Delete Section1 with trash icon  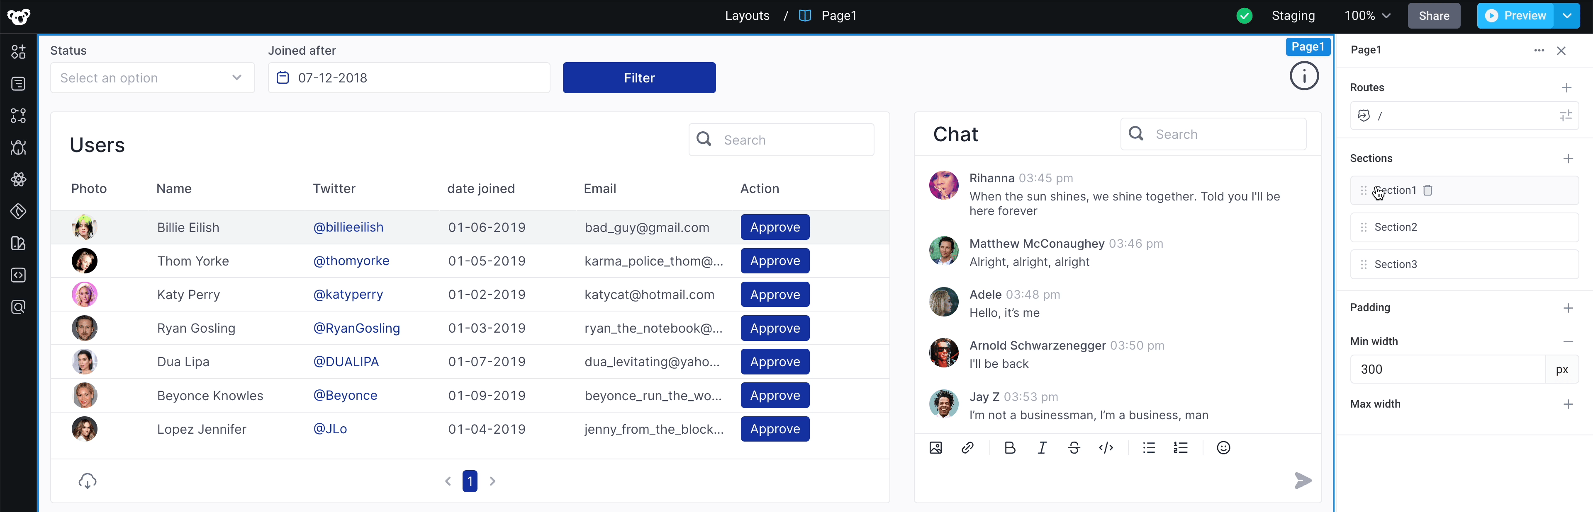[1428, 190]
